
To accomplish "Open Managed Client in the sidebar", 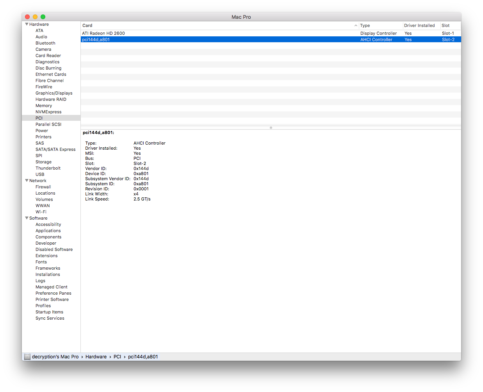I will 52,287.
